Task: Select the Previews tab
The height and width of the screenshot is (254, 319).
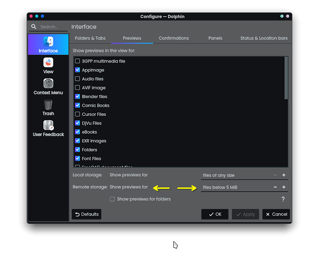Action: pos(132,38)
